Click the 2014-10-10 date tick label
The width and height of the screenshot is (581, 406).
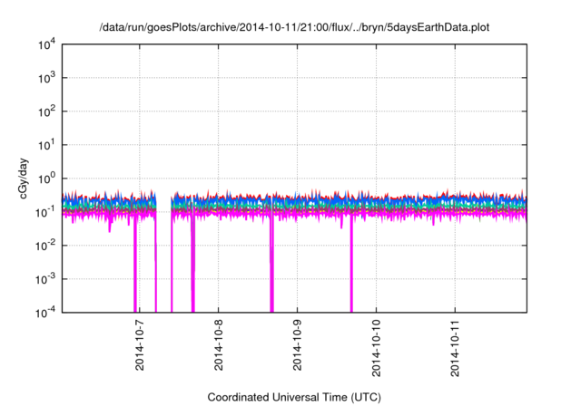click(x=377, y=348)
